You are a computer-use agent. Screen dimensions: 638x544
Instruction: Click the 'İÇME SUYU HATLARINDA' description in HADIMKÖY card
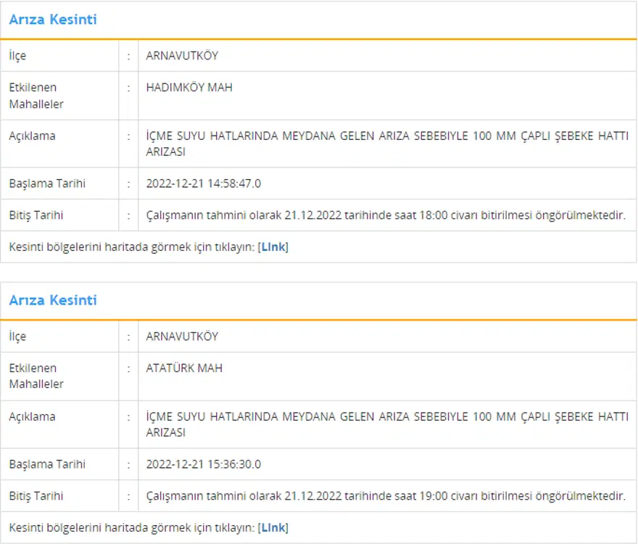point(387,144)
